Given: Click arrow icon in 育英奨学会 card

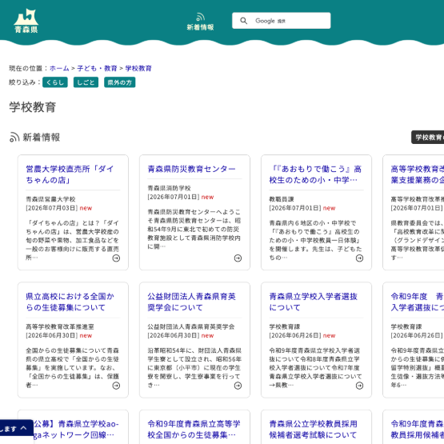Looking at the screenshot, I should click(x=238, y=386).
